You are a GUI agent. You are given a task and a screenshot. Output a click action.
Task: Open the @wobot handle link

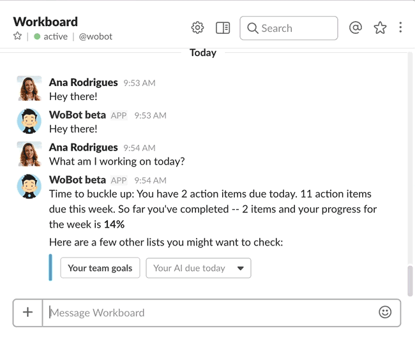click(x=96, y=36)
